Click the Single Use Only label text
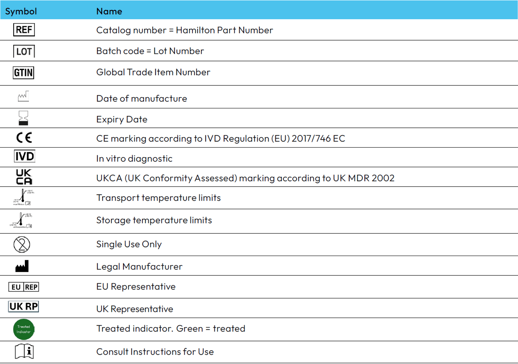This screenshot has width=518, height=364. pos(129,244)
